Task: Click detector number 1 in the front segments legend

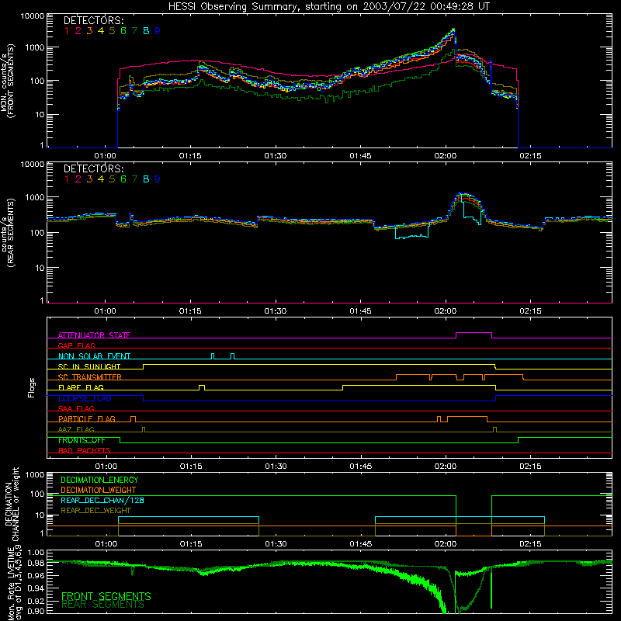Action: [x=67, y=30]
